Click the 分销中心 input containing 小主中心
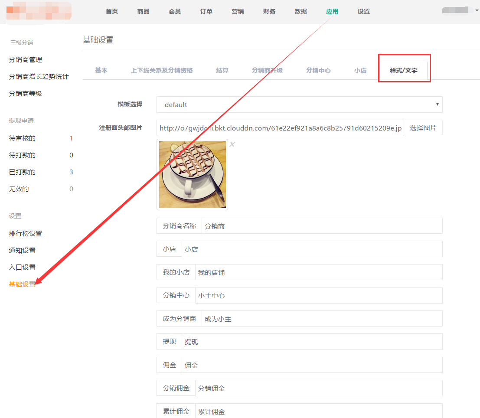 pos(318,295)
